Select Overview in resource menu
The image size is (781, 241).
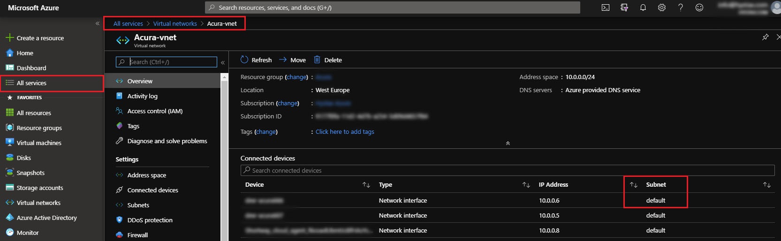coord(162,81)
